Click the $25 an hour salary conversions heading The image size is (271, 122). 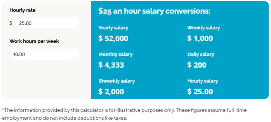(x=154, y=11)
